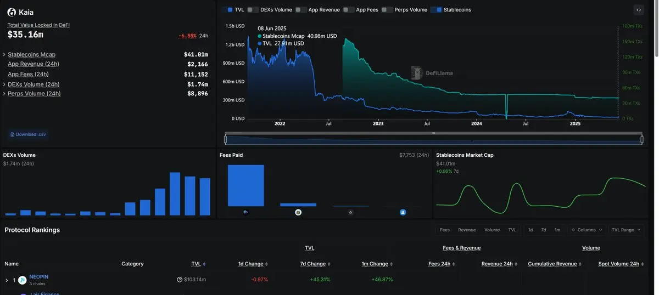659x295 pixels.
Task: Click the Name column header
Action: (12, 264)
